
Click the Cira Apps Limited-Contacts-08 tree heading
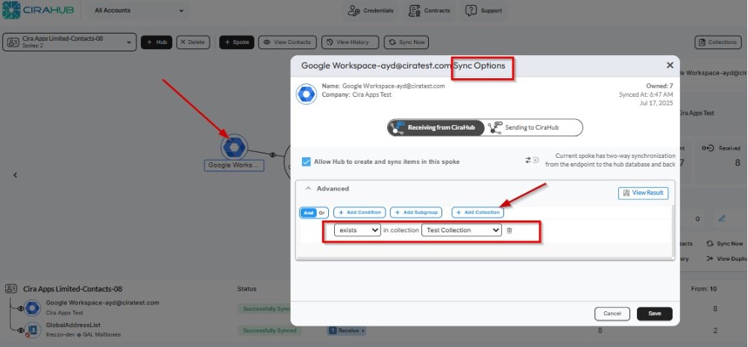pyautogui.click(x=72, y=289)
